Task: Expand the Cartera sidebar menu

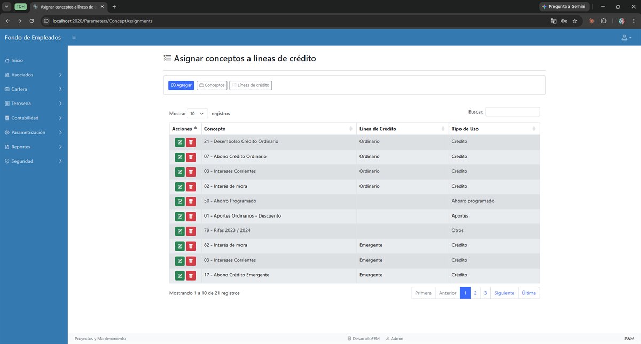Action: (34, 89)
